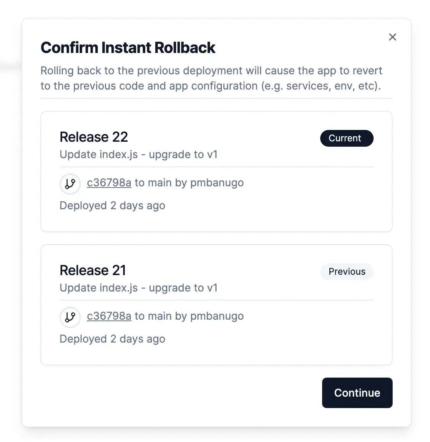The height and width of the screenshot is (442, 430).
Task: Select the Release 21 card as rollback target
Action: [216, 304]
